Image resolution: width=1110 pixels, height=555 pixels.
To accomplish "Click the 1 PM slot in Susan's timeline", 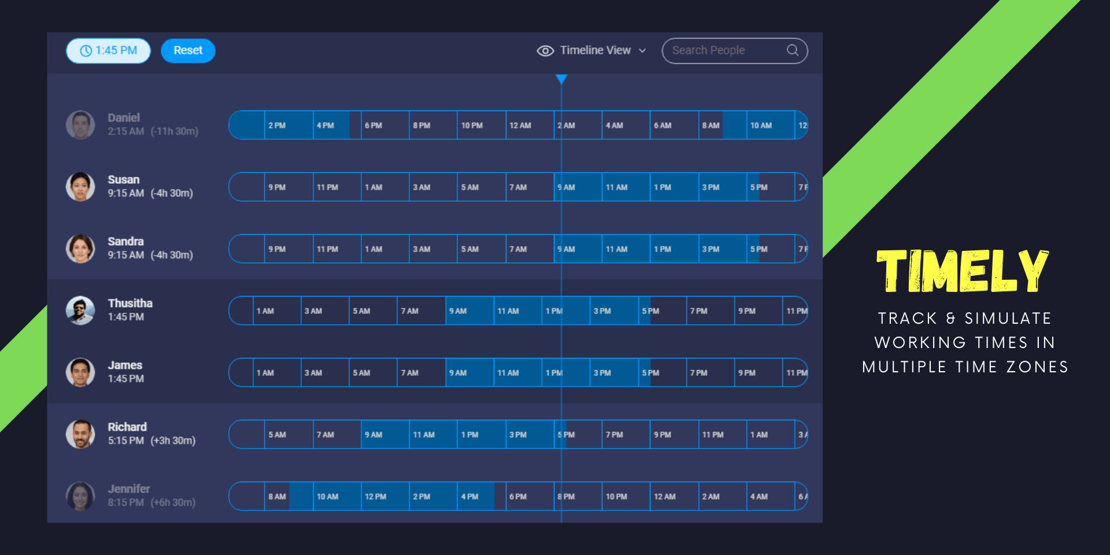I will [674, 187].
